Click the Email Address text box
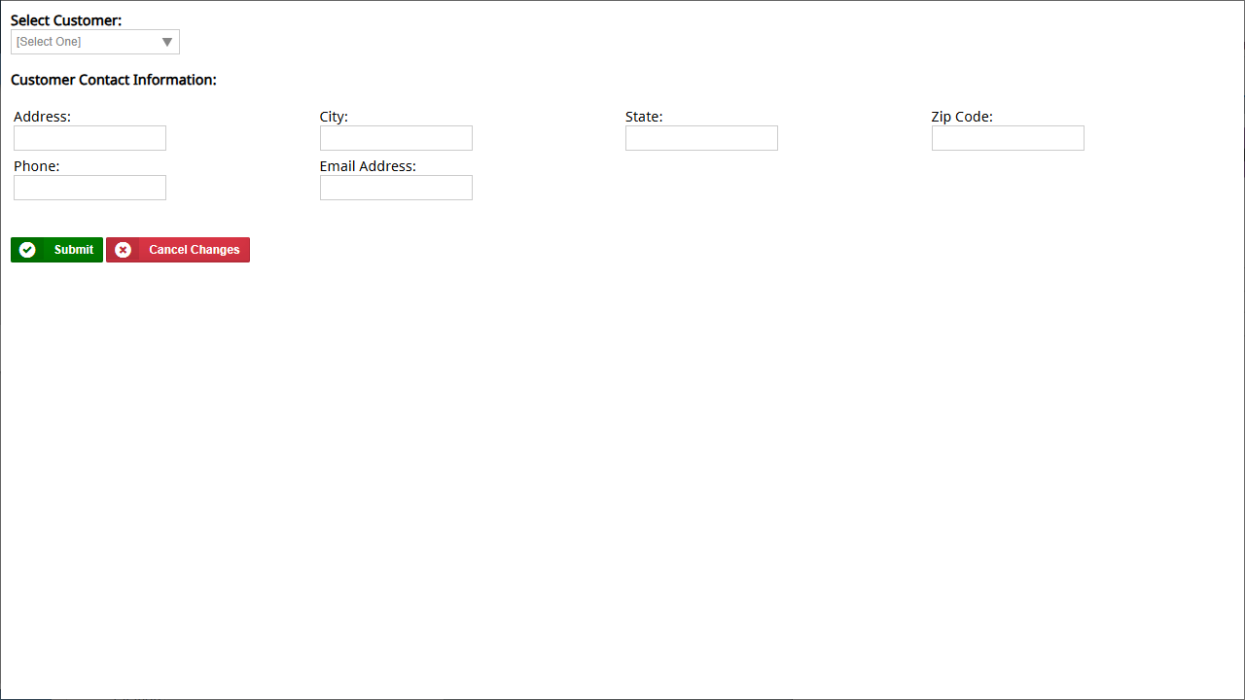 point(396,188)
